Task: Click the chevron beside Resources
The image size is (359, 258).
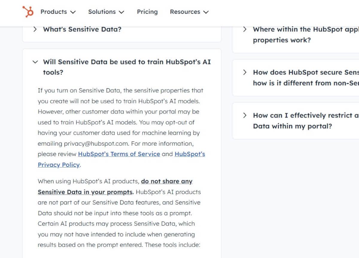Action: (206, 12)
